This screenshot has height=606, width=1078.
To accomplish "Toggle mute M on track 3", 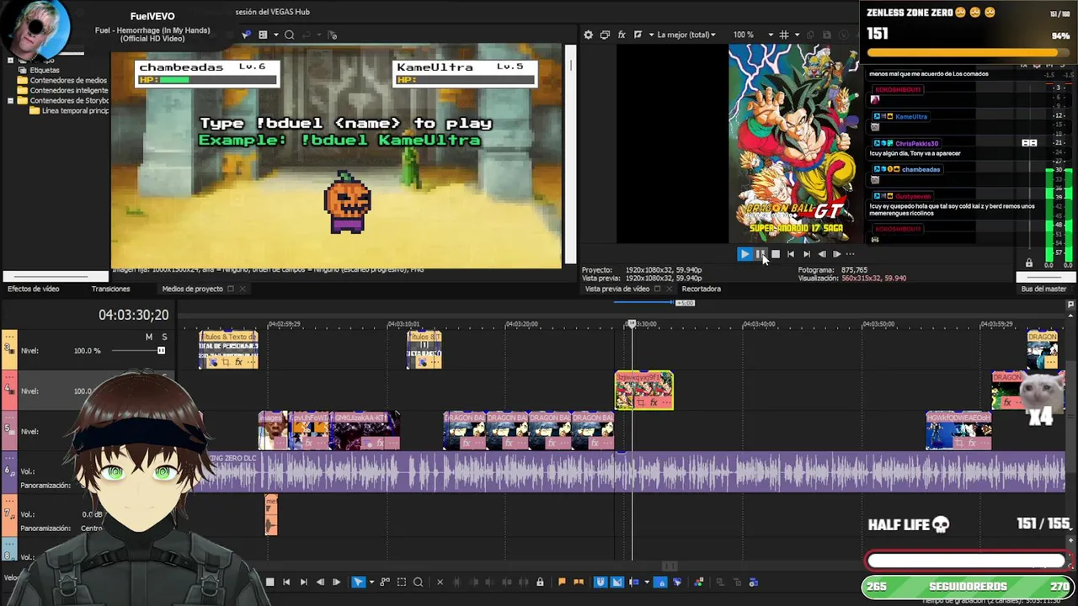I will [x=149, y=337].
